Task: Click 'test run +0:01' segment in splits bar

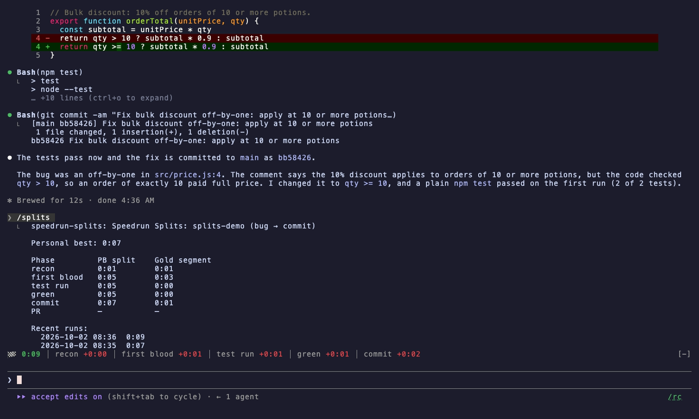Action: click(x=249, y=354)
